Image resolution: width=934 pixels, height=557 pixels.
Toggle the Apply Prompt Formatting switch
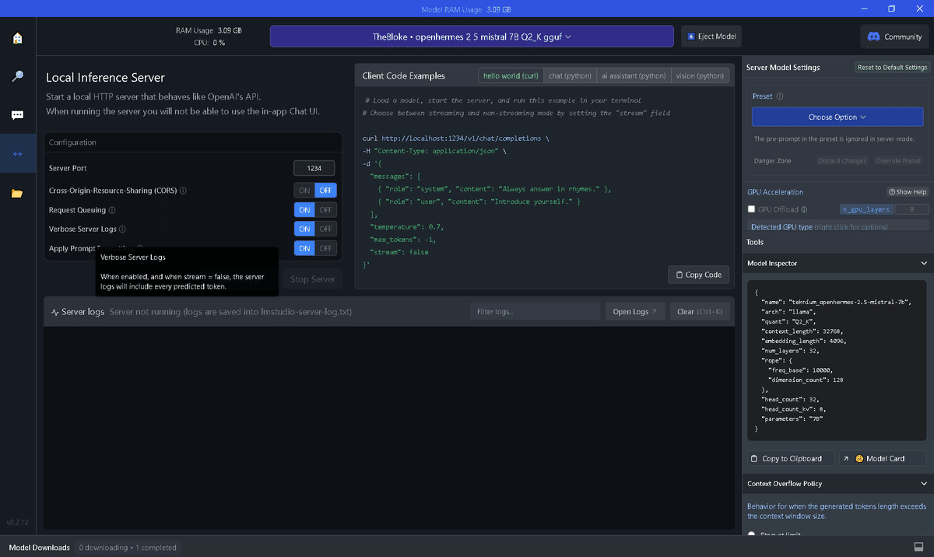pyautogui.click(x=315, y=248)
